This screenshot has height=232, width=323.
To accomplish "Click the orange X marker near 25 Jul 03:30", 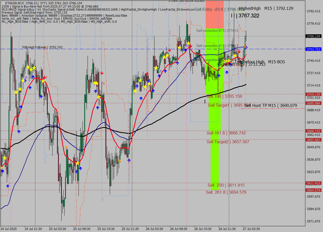I will (66, 147).
